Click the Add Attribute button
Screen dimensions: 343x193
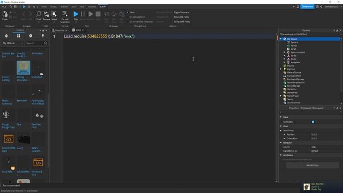pos(312,166)
